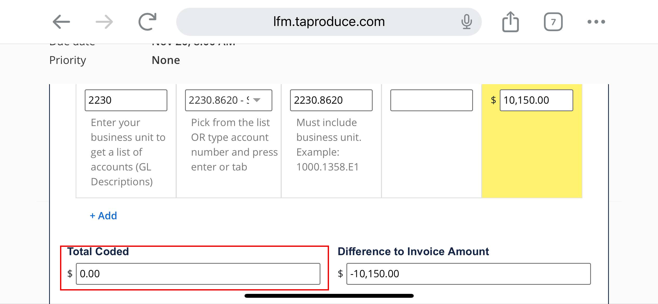Click the GL account field with 2230.8620
The height and width of the screenshot is (304, 658).
coord(331,100)
